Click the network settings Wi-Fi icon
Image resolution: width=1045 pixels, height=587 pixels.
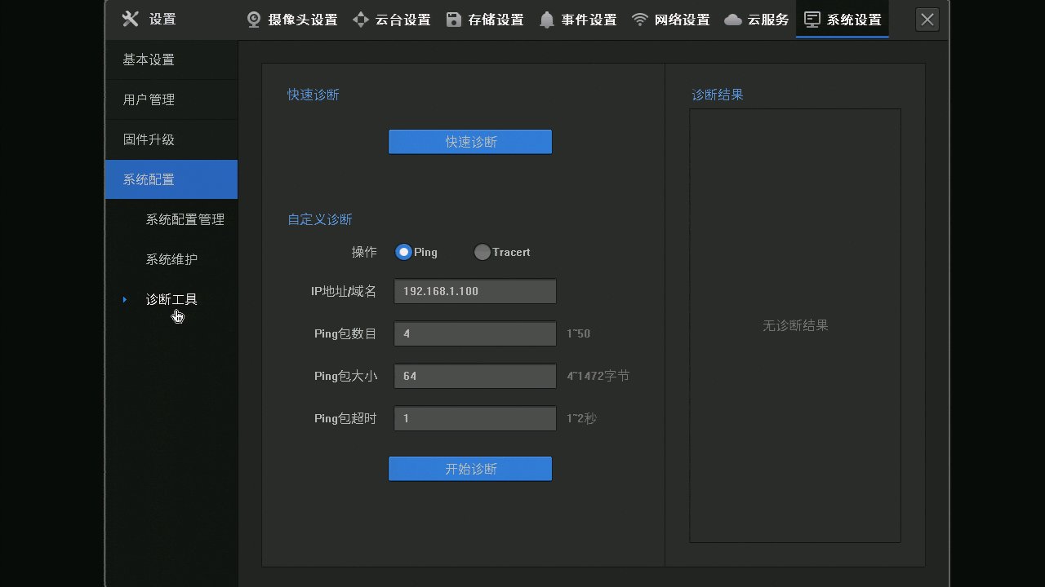pos(640,20)
